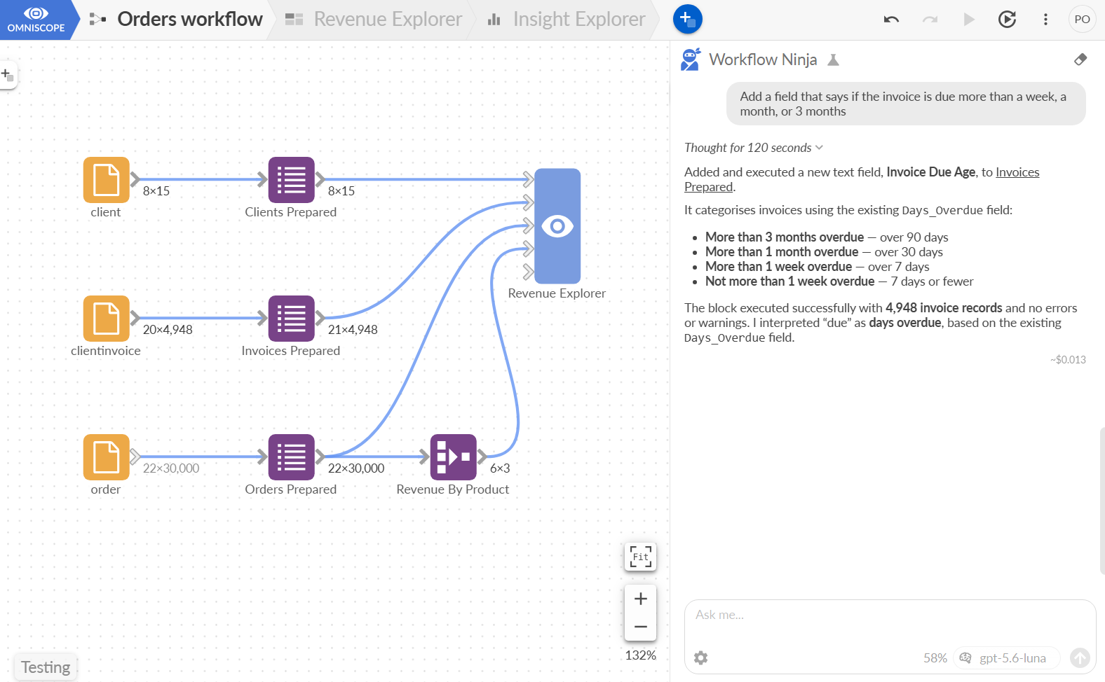1105x682 pixels.
Task: Undo the last action
Action: (x=891, y=20)
